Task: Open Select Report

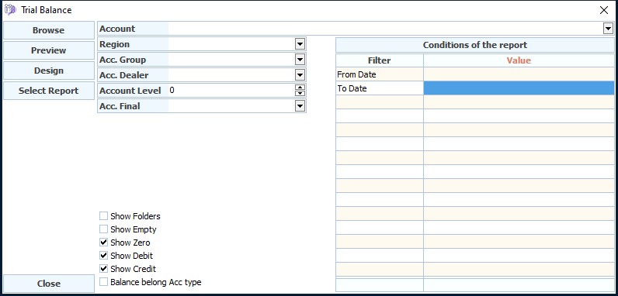Action: click(48, 91)
